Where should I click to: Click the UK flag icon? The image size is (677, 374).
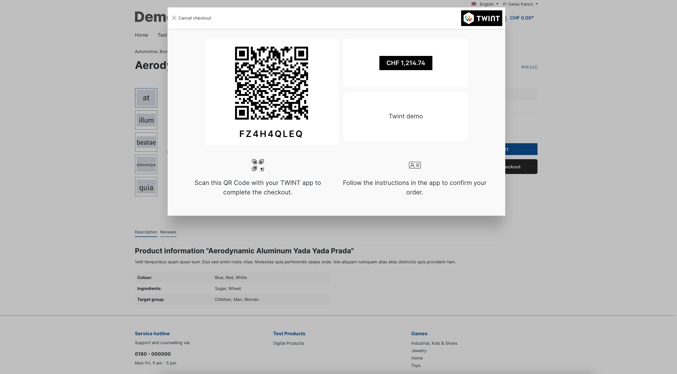click(x=474, y=4)
